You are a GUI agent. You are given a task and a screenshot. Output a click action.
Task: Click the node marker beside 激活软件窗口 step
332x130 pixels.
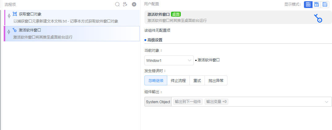coord(9,32)
